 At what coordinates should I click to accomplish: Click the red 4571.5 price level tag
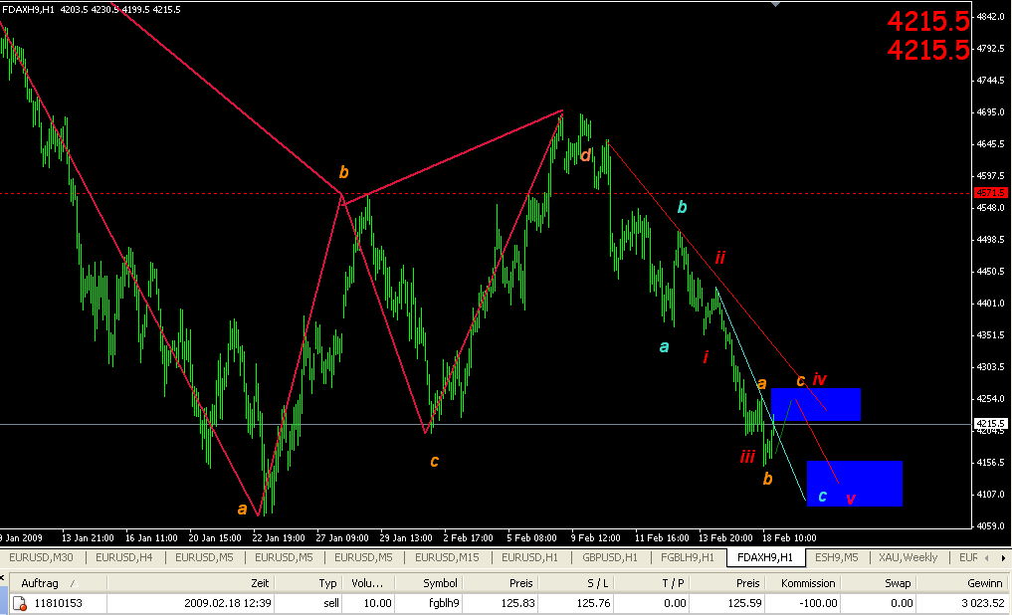coord(991,193)
